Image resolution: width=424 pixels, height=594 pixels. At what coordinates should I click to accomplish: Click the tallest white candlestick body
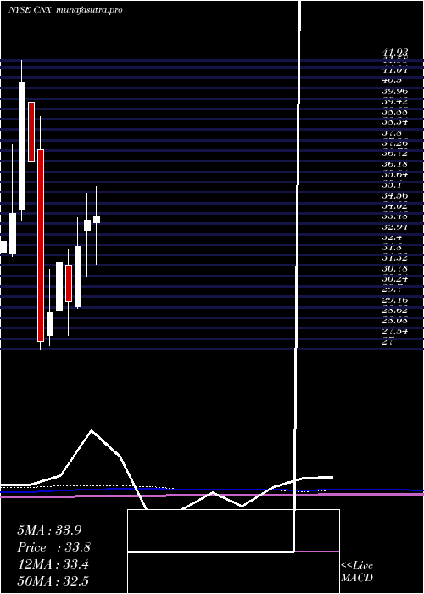22,146
